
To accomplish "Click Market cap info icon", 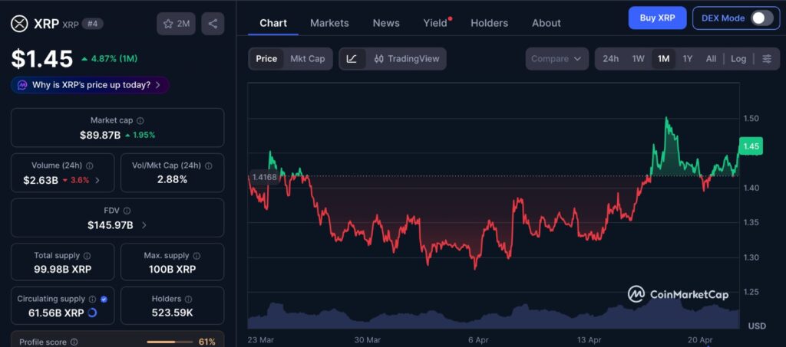I will point(140,120).
